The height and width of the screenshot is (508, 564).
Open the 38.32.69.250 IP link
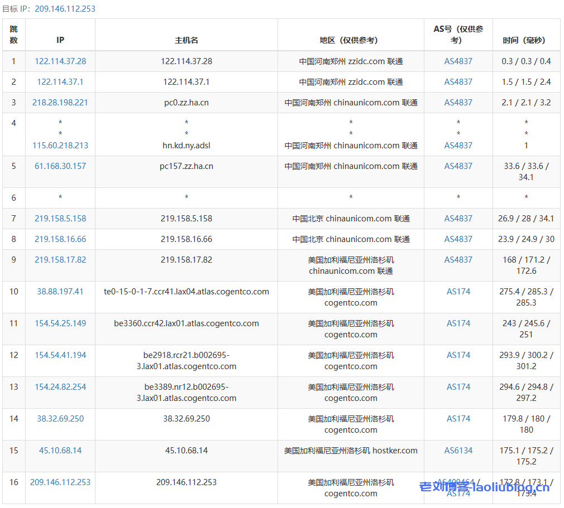click(60, 419)
